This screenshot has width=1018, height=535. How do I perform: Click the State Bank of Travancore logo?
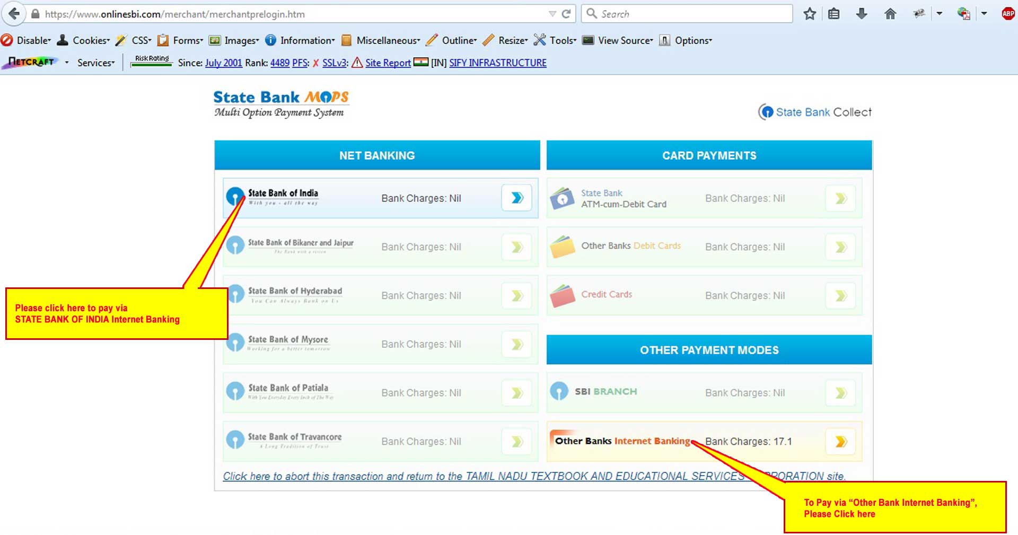coord(284,440)
